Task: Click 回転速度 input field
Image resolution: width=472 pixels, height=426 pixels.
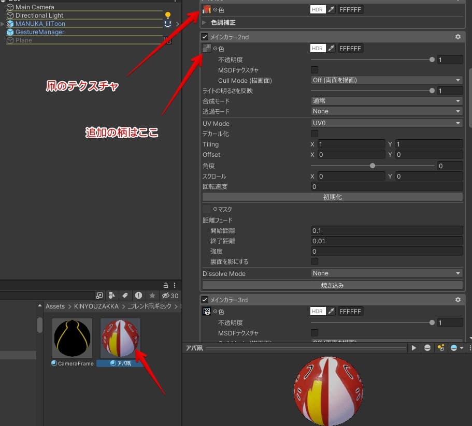Action: pos(387,187)
